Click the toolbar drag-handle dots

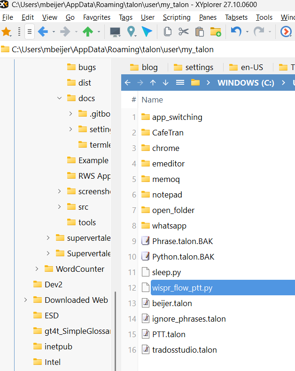tap(19, 32)
